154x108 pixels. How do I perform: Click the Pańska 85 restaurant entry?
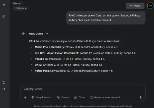tap(70, 59)
